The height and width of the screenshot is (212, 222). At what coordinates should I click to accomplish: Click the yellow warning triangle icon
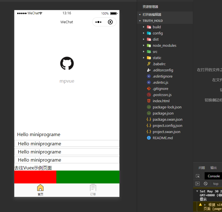[200, 204]
